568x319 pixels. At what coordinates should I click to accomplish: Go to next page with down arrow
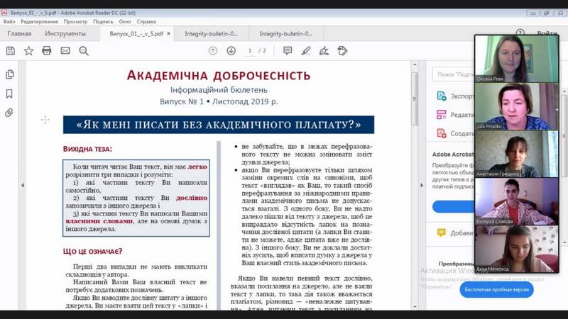tap(231, 50)
